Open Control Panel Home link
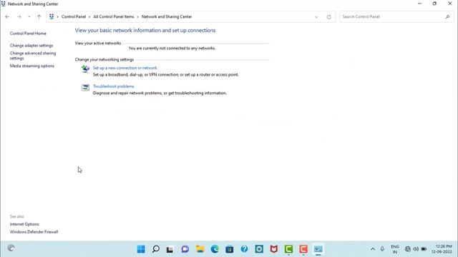The height and width of the screenshot is (257, 458). [28, 34]
